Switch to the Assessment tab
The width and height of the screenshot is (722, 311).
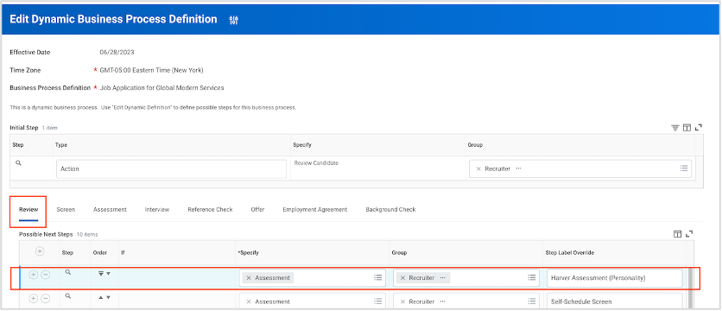click(110, 210)
